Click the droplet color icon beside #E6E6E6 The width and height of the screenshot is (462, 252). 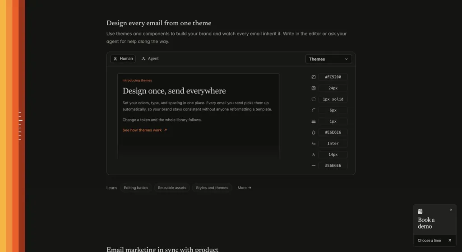point(314,132)
